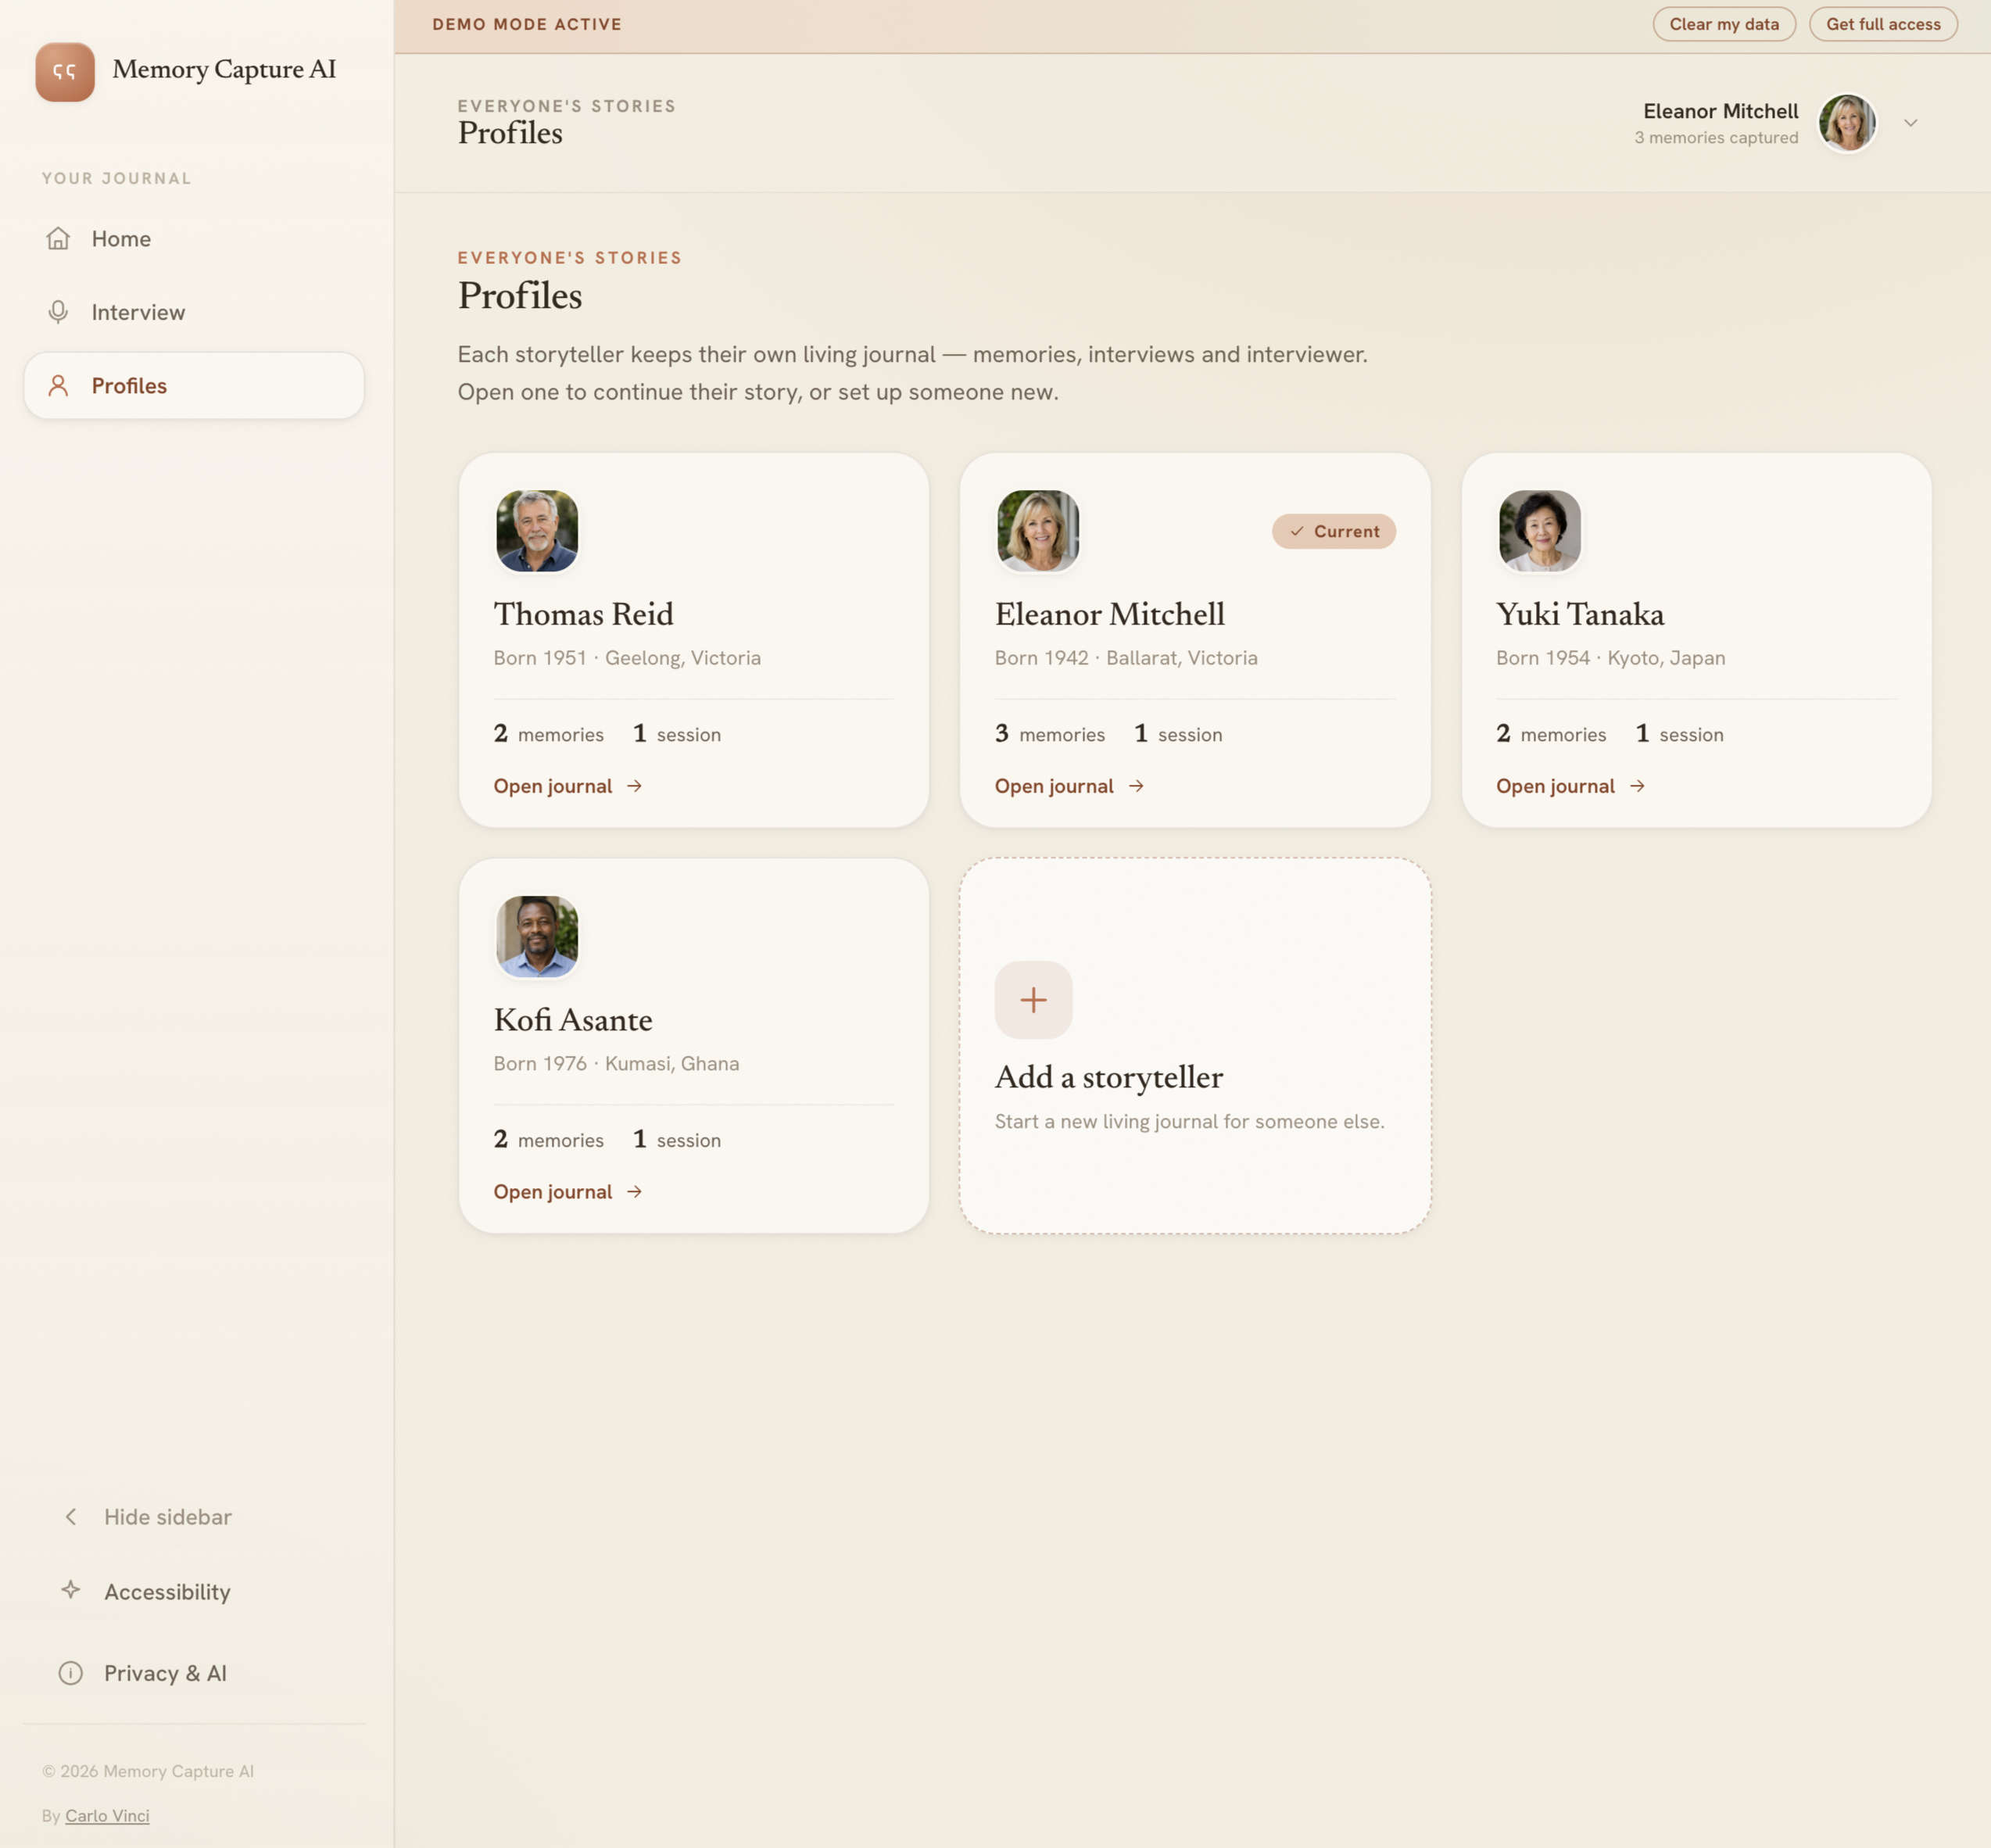
Task: Click 'Born 1942 · Ballarat, Victoria' text
Action: point(1126,658)
